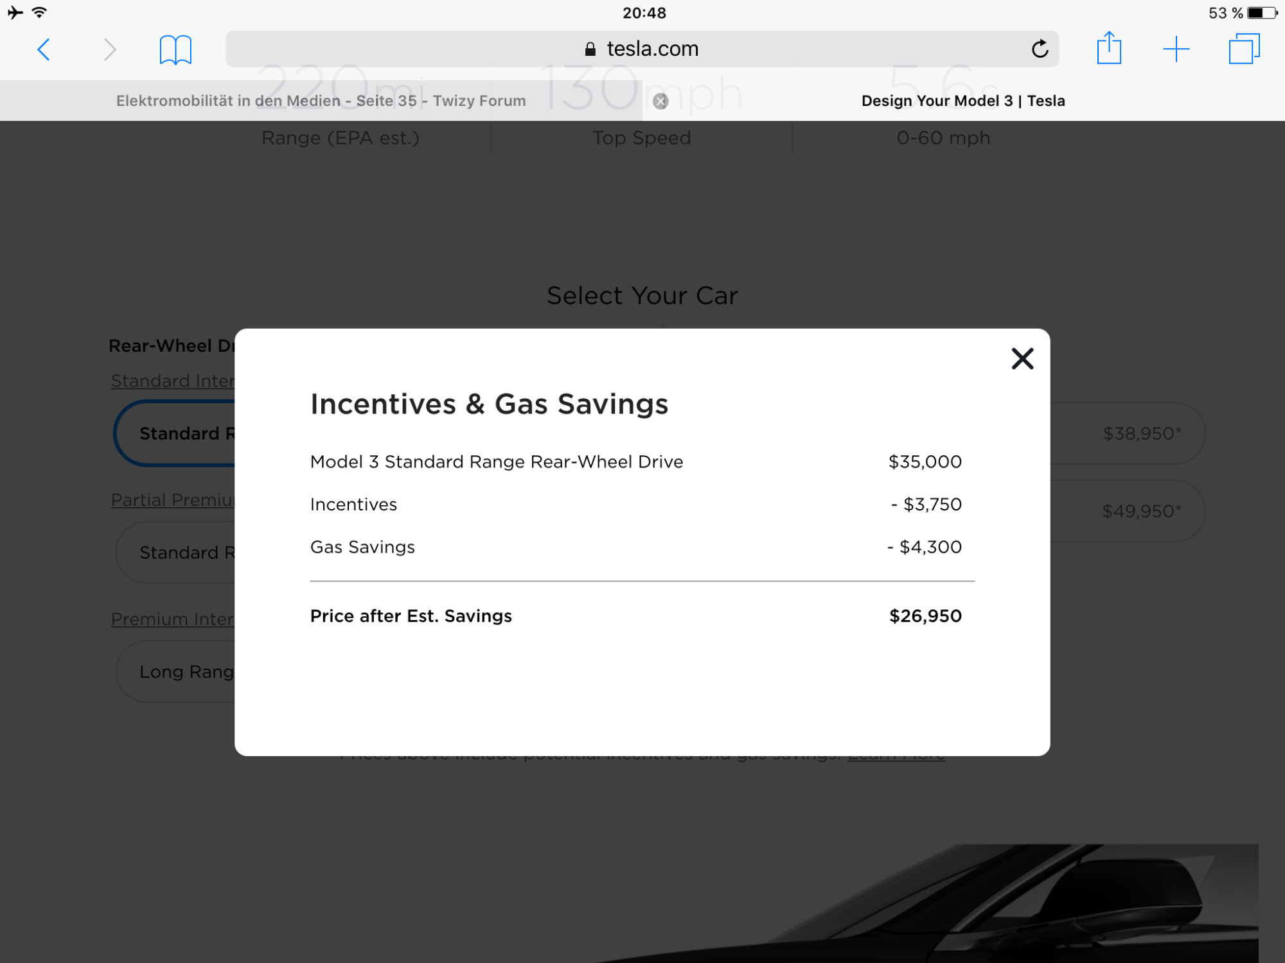Switch to the Elektromobilität Twizy Forum tab
This screenshot has width=1285, height=963.
click(x=321, y=101)
